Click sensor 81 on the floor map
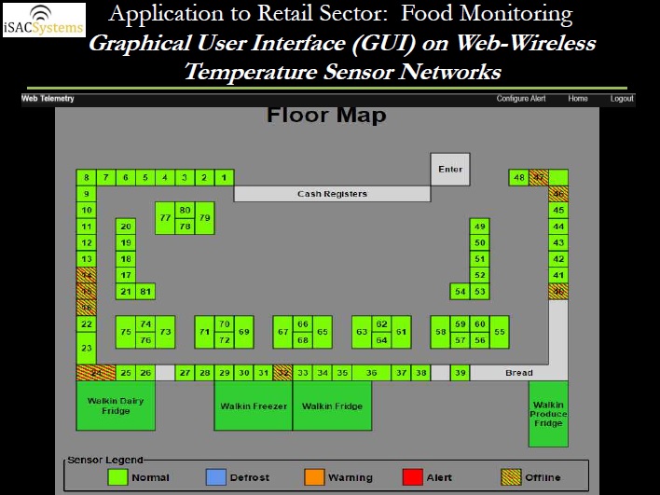660x495 pixels. coord(145,292)
